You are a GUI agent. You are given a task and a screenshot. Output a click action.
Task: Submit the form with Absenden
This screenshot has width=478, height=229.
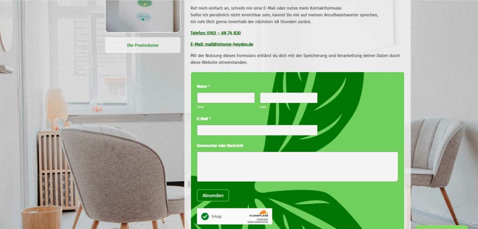[x=213, y=195]
